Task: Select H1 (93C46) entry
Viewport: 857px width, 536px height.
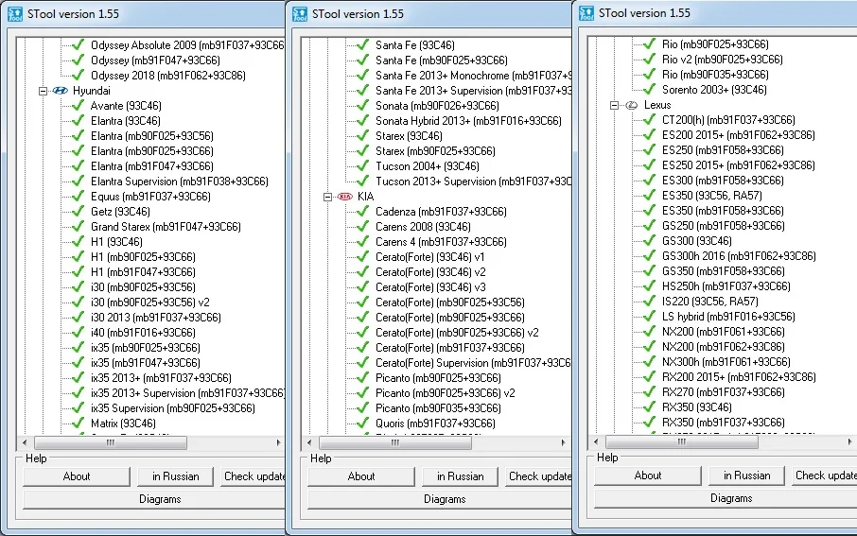Action: (x=116, y=241)
